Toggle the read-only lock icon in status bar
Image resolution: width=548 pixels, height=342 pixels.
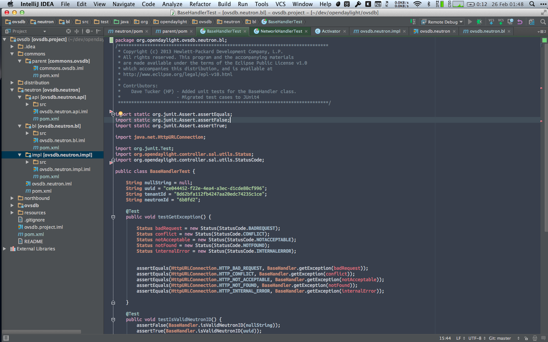pos(526,338)
